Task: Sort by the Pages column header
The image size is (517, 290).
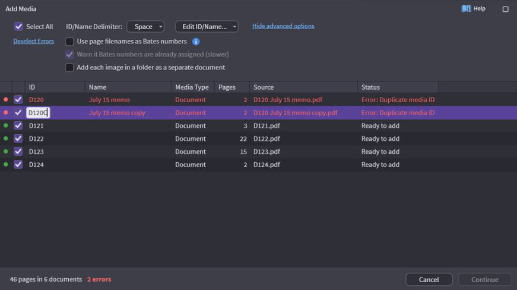Action: pos(232,87)
